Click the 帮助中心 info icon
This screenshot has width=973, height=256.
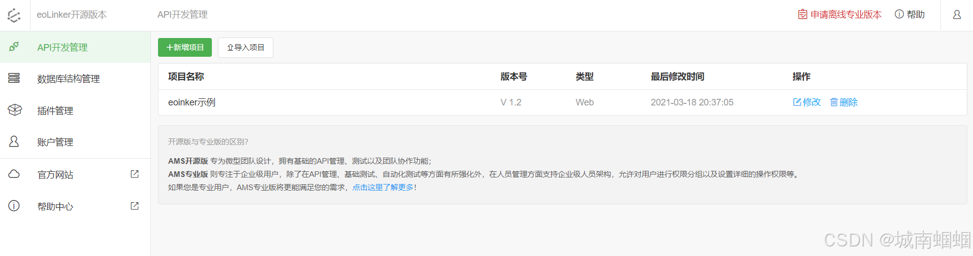click(14, 206)
